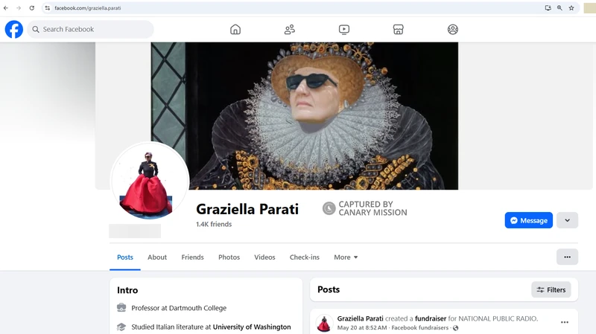Open the University of Washington link
This screenshot has width=596, height=334.
coord(252,327)
